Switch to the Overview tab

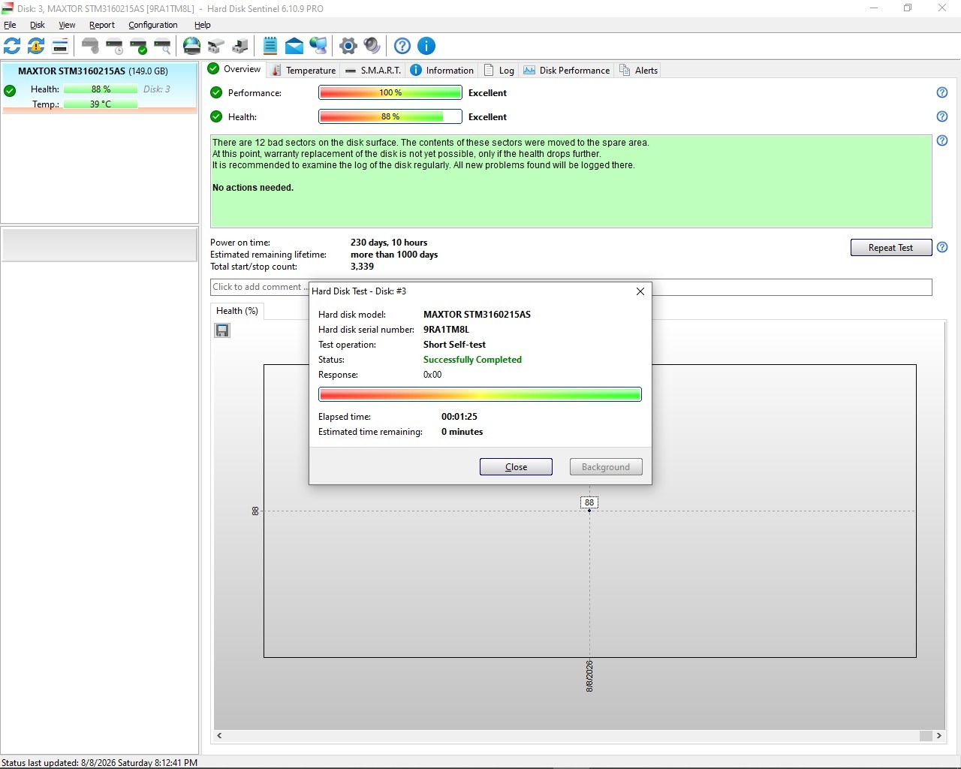pos(234,69)
